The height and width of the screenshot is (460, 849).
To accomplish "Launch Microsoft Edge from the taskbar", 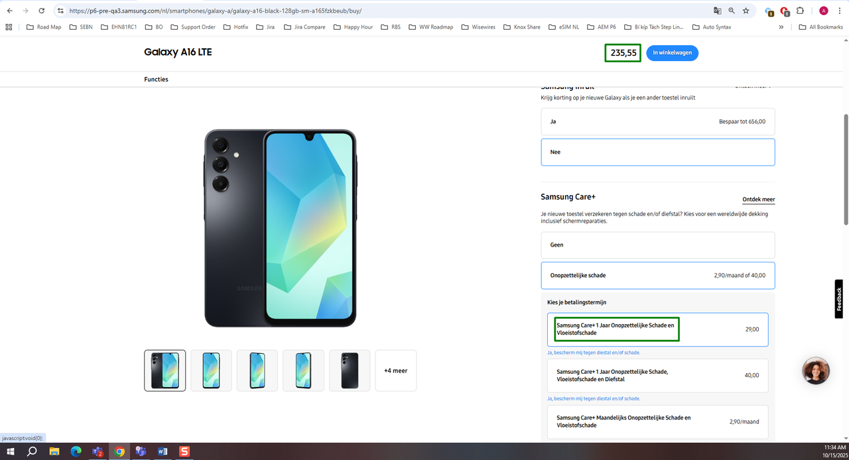I will click(76, 451).
